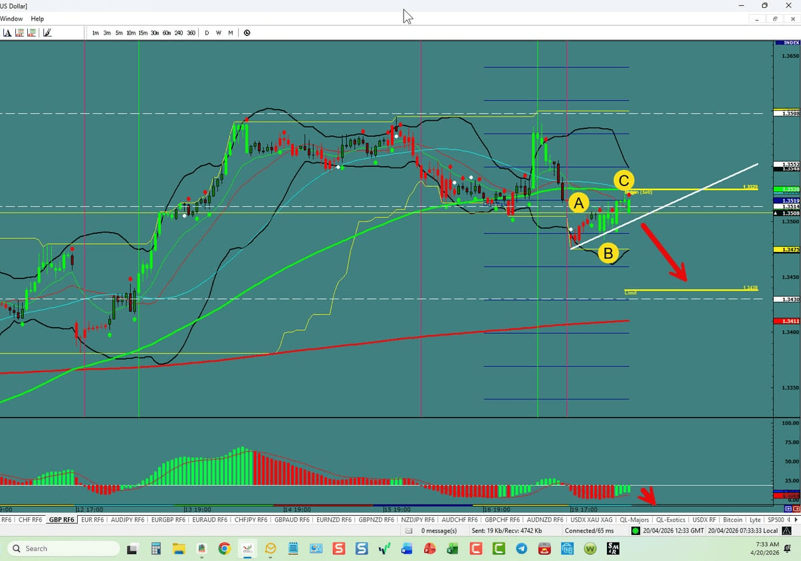Switch chart to 60m timeframe
The image size is (801, 561).
(x=167, y=33)
